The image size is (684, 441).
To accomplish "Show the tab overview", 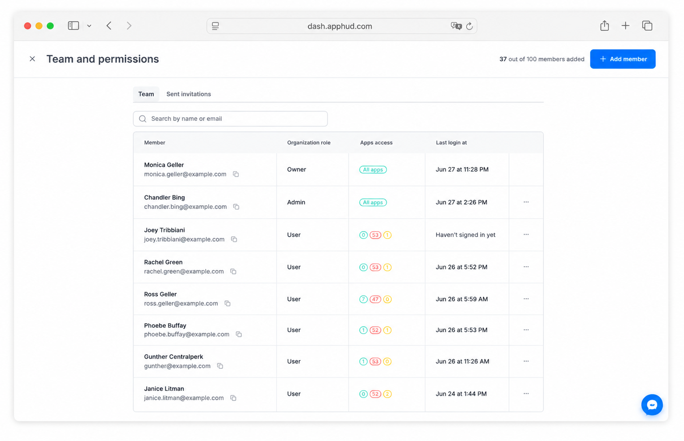I will tap(647, 26).
